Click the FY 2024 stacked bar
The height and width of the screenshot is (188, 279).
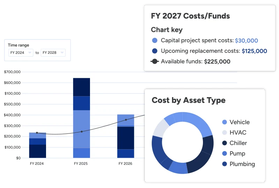[x=38, y=145]
